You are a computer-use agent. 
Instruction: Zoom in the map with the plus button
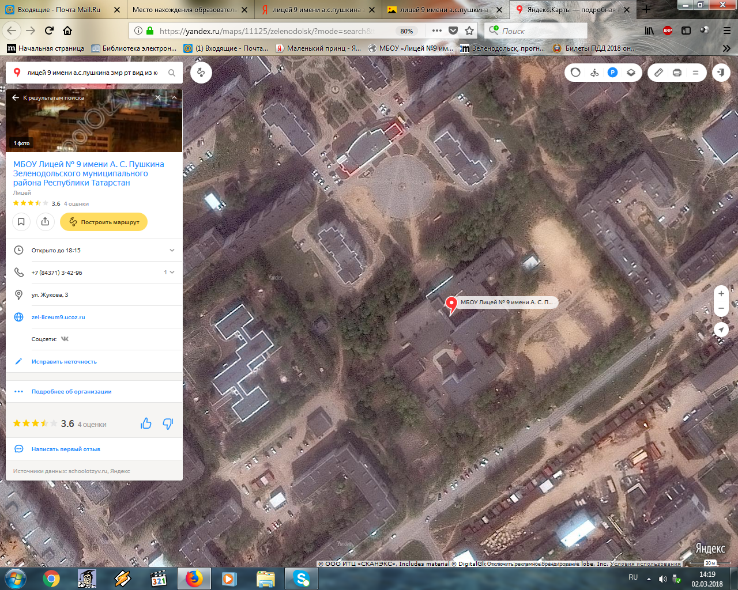point(721,293)
